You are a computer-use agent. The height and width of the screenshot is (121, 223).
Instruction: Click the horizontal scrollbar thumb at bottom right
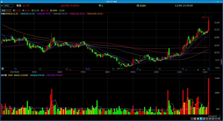(x=212, y=116)
